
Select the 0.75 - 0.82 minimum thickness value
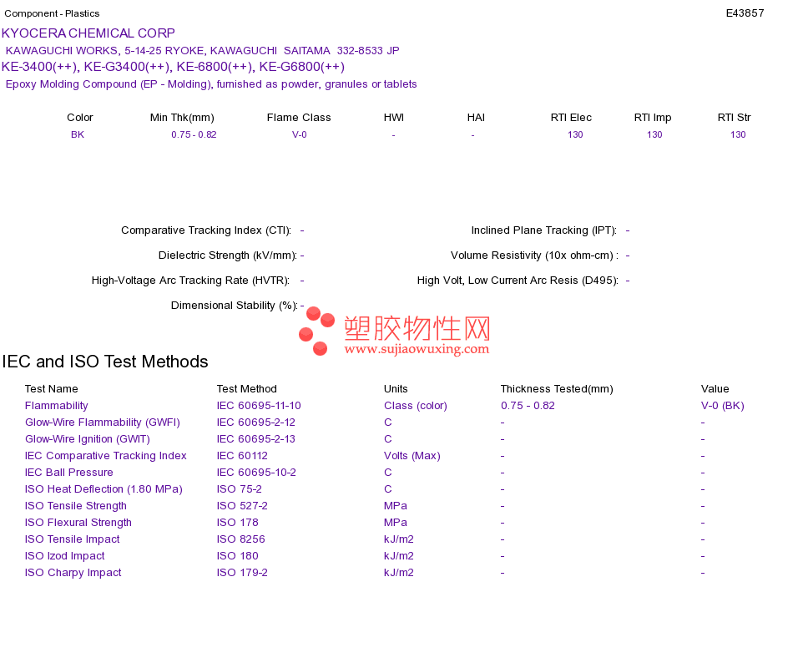(194, 134)
